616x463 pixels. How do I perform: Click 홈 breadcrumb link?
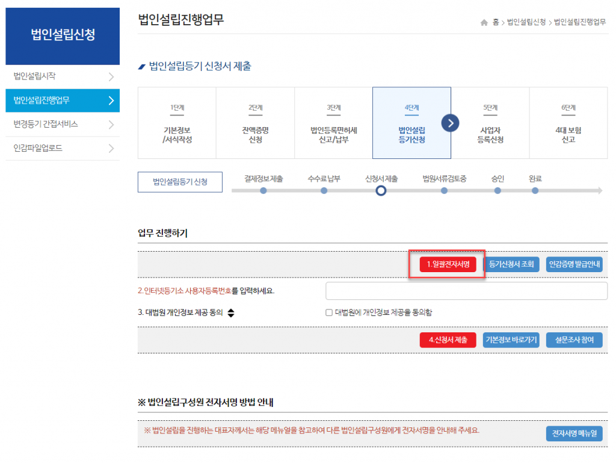click(x=496, y=22)
